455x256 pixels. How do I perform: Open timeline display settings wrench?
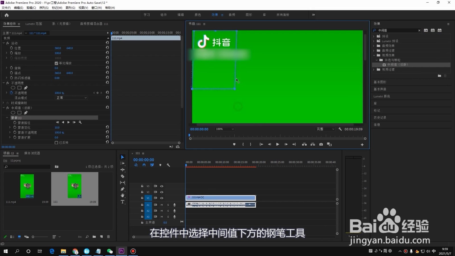(x=168, y=165)
